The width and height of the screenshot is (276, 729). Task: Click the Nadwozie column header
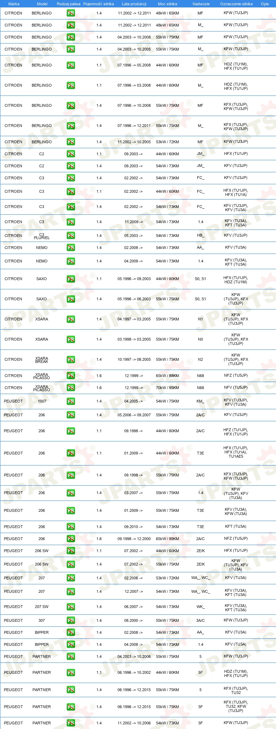pos(201,4)
